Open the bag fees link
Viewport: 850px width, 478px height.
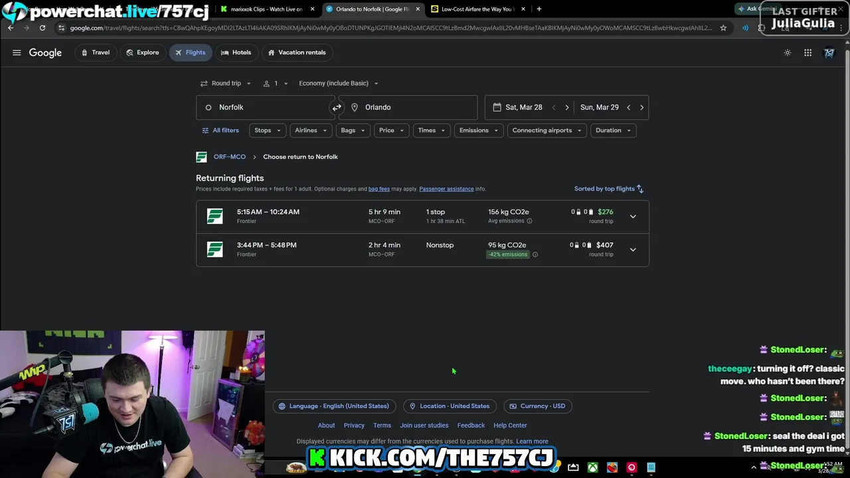pyautogui.click(x=379, y=189)
